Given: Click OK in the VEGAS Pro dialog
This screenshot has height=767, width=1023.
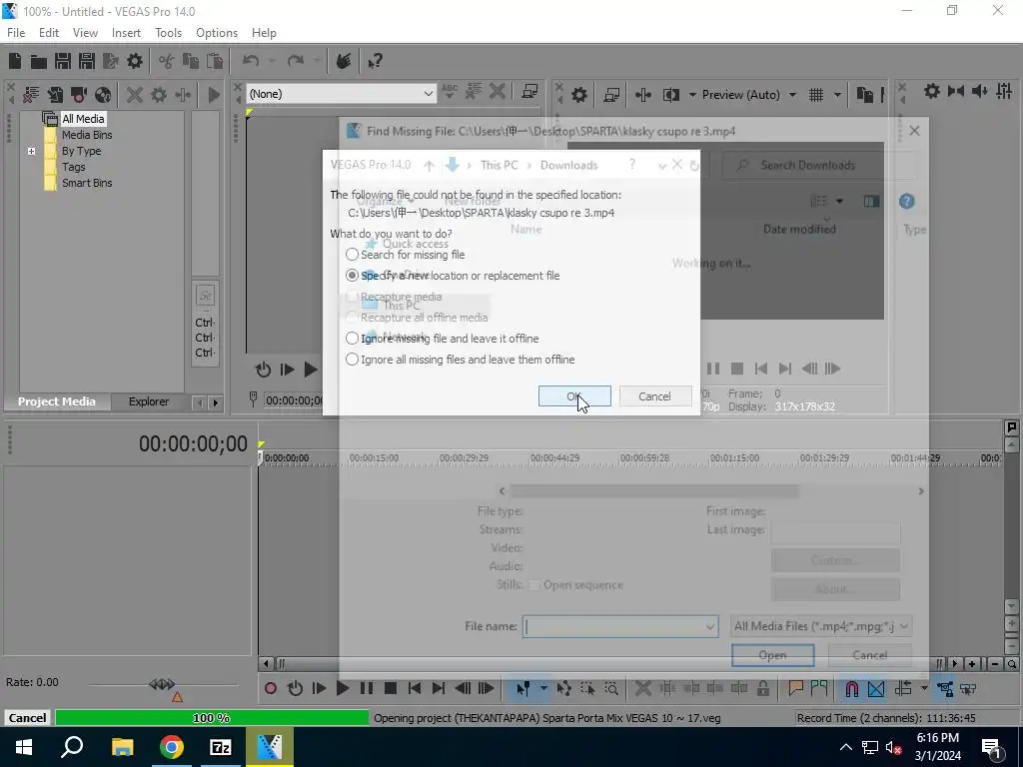Looking at the screenshot, I should (574, 395).
